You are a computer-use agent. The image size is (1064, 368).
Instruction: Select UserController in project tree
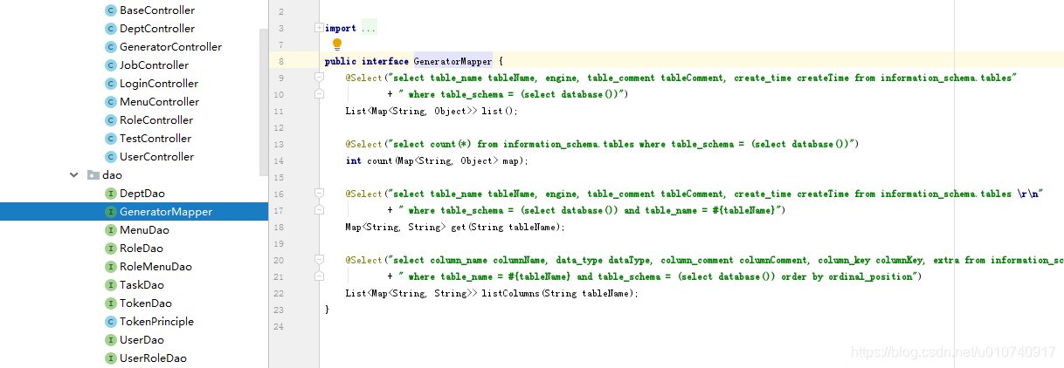pyautogui.click(x=156, y=157)
